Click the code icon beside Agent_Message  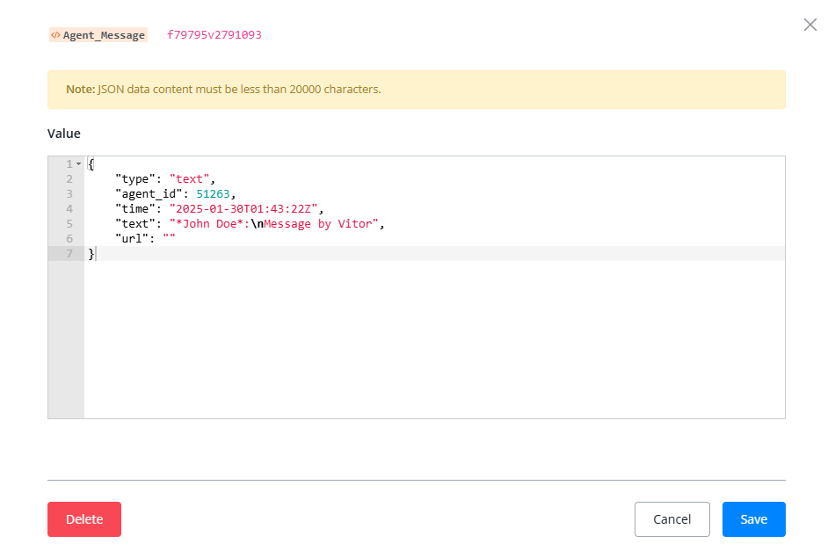coord(55,36)
